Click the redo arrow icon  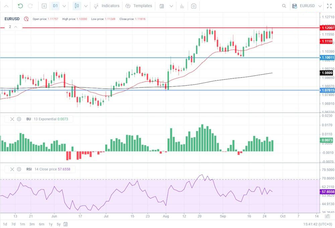click(30, 6)
